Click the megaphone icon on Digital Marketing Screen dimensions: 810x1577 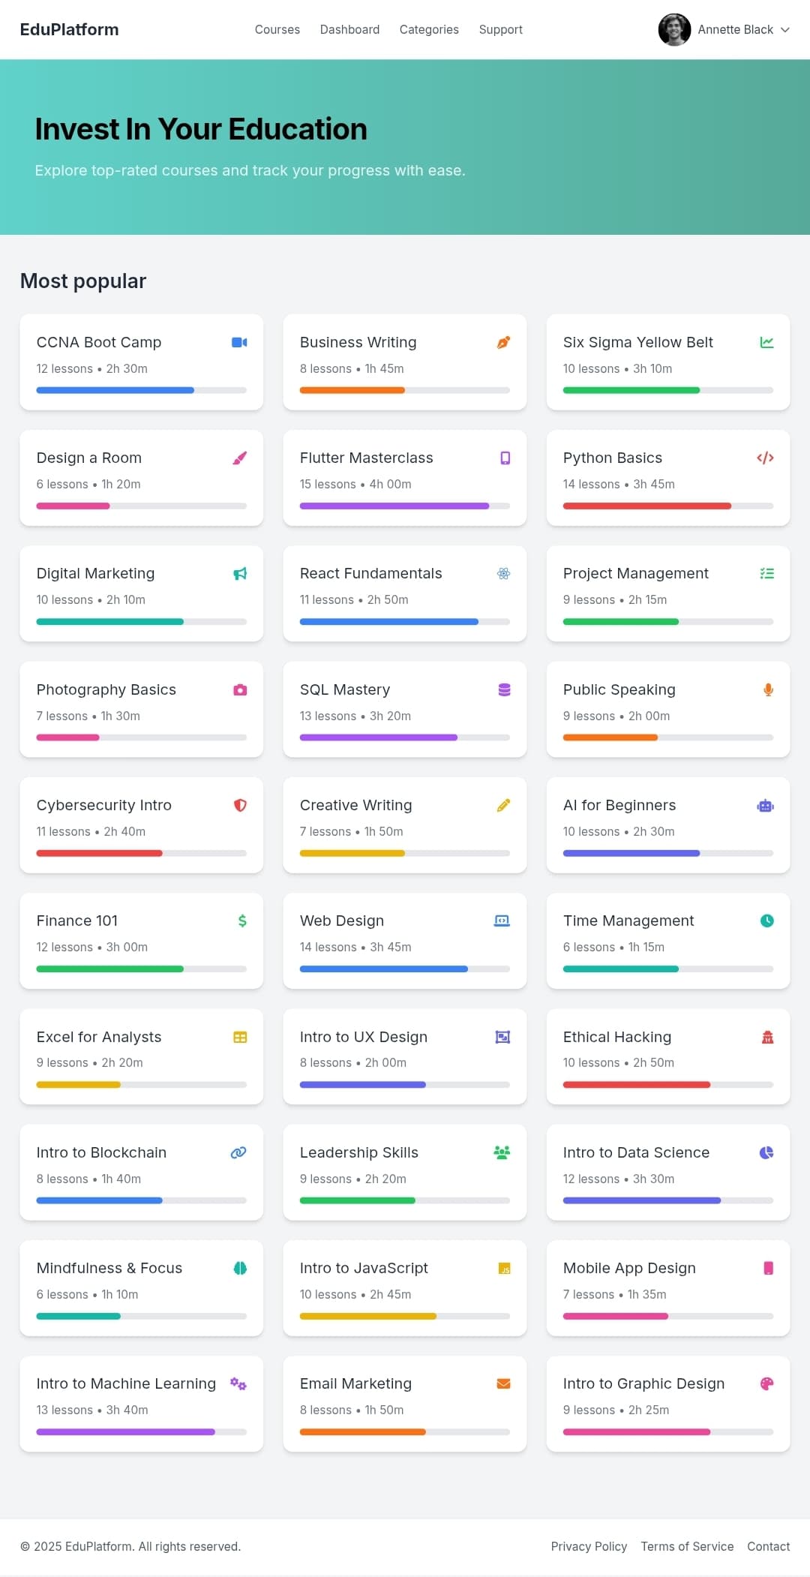(x=240, y=574)
